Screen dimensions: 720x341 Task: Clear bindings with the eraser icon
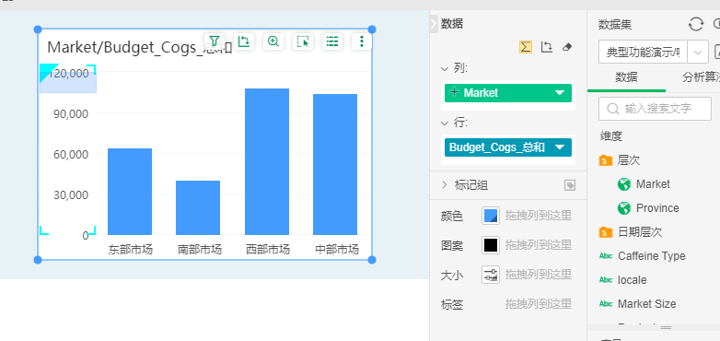[x=567, y=47]
